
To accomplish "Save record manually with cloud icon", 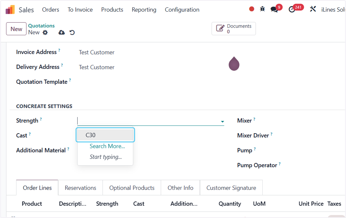I will 62,33.
